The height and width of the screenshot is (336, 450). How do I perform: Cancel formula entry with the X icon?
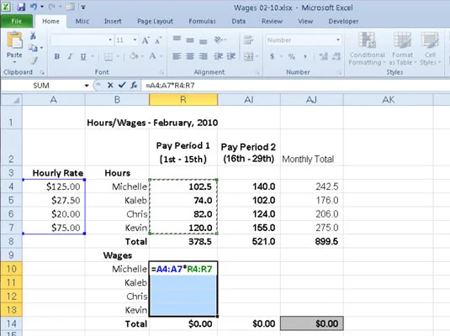tap(110, 85)
